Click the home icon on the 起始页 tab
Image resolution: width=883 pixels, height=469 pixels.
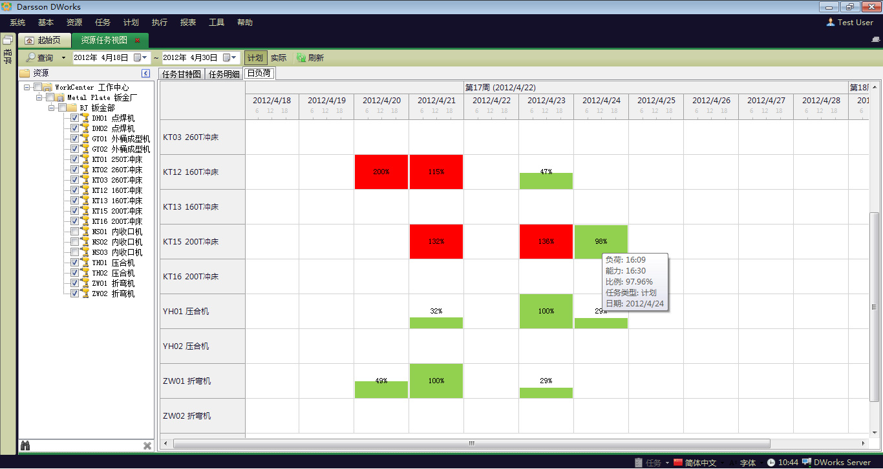click(x=28, y=39)
